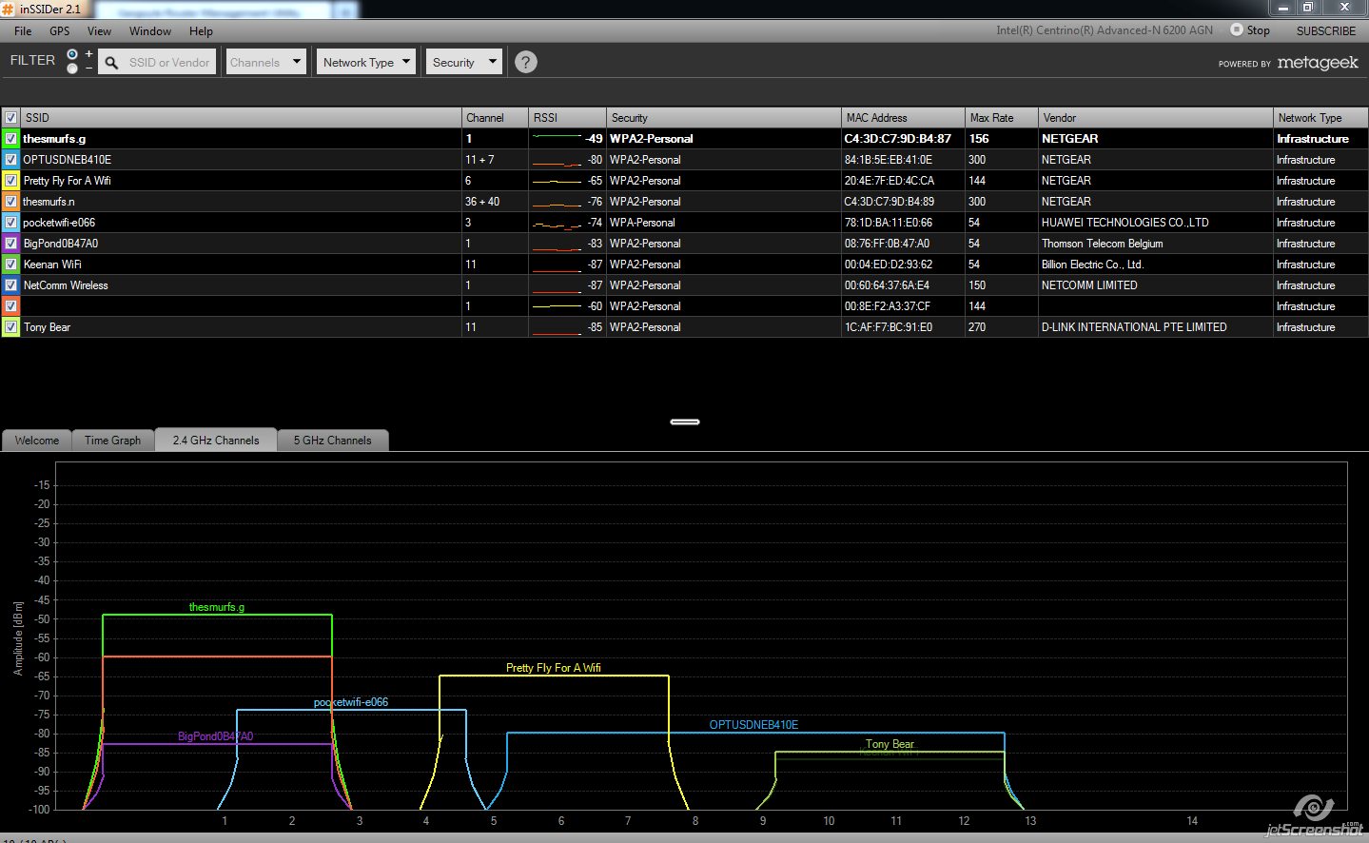This screenshot has height=843, width=1369.
Task: Select the pocketwifi-e066 row SSID text
Action: (x=59, y=223)
